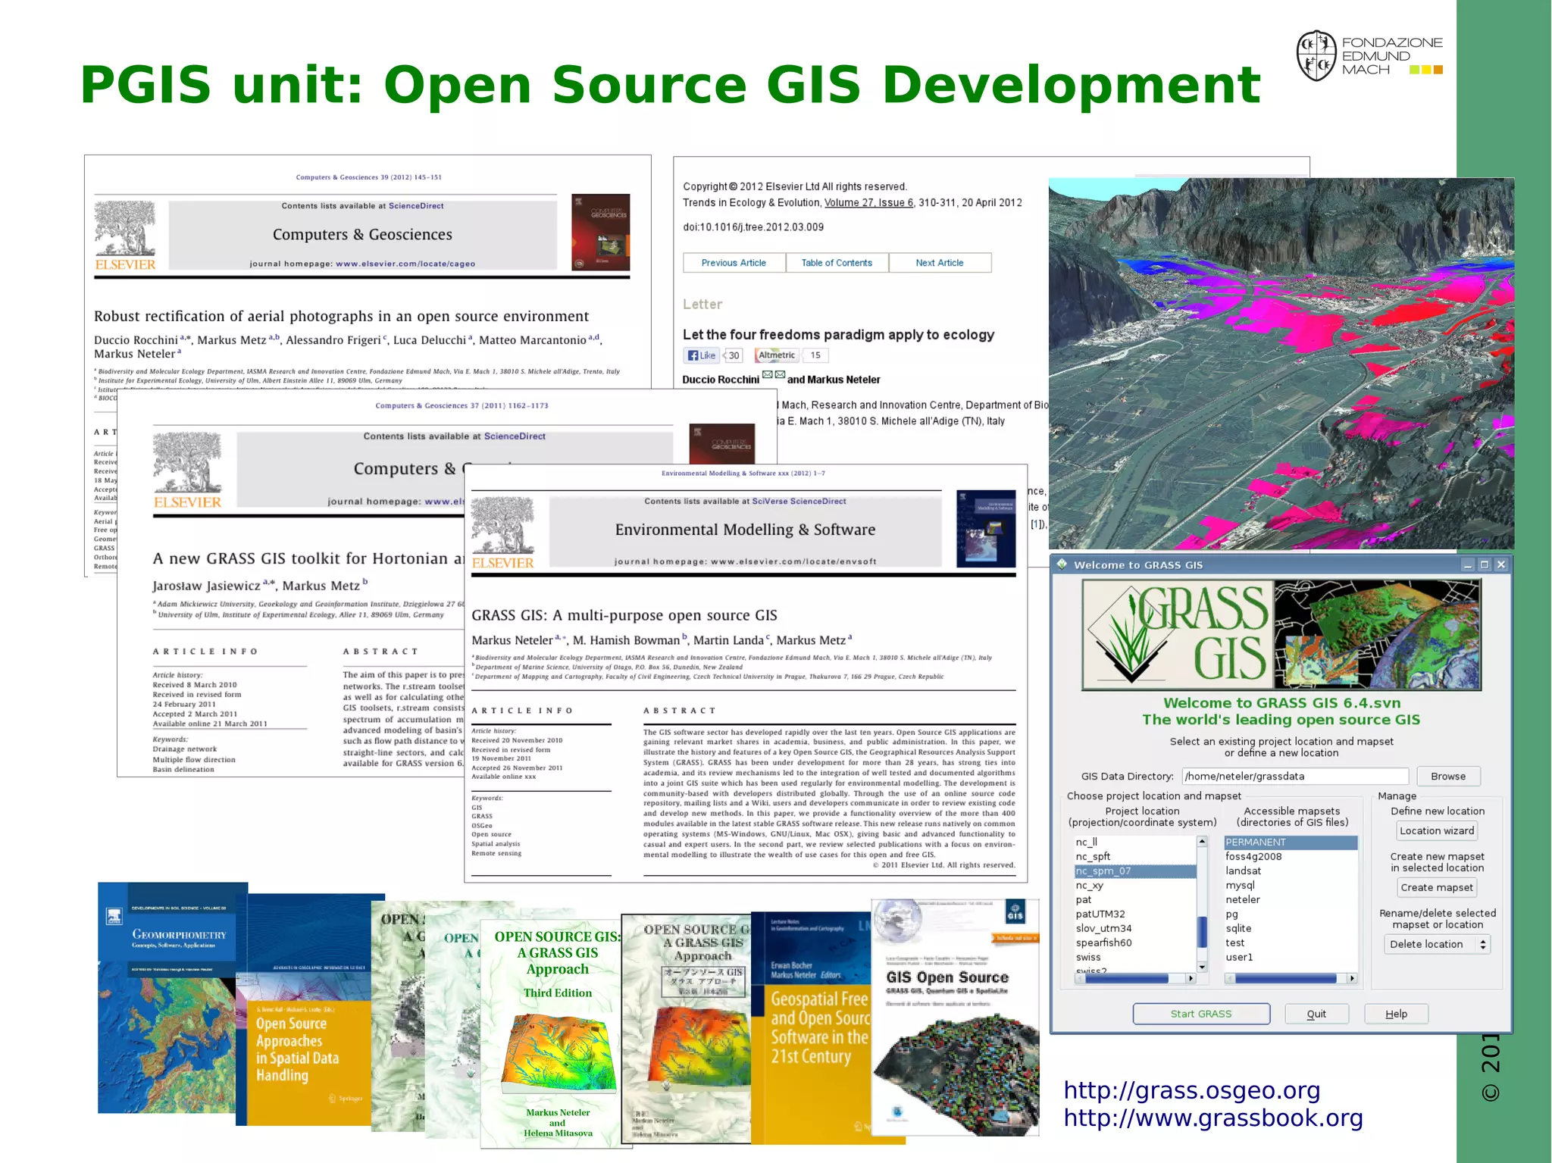Select the user1 mapset
Image resolution: width=1552 pixels, height=1163 pixels.
click(1291, 957)
